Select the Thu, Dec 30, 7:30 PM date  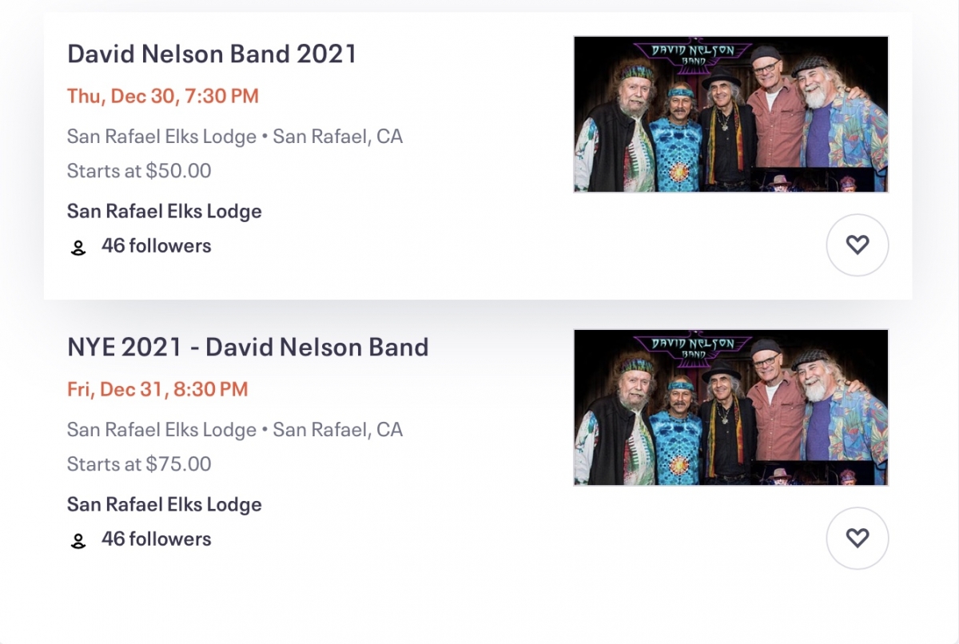[x=163, y=97]
